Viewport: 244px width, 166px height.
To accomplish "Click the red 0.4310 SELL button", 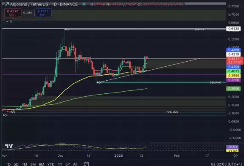I will click(x=13, y=13).
